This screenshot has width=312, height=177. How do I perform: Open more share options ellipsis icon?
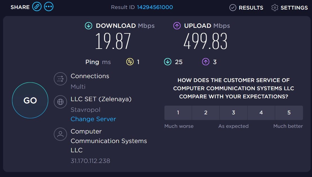(49, 7)
